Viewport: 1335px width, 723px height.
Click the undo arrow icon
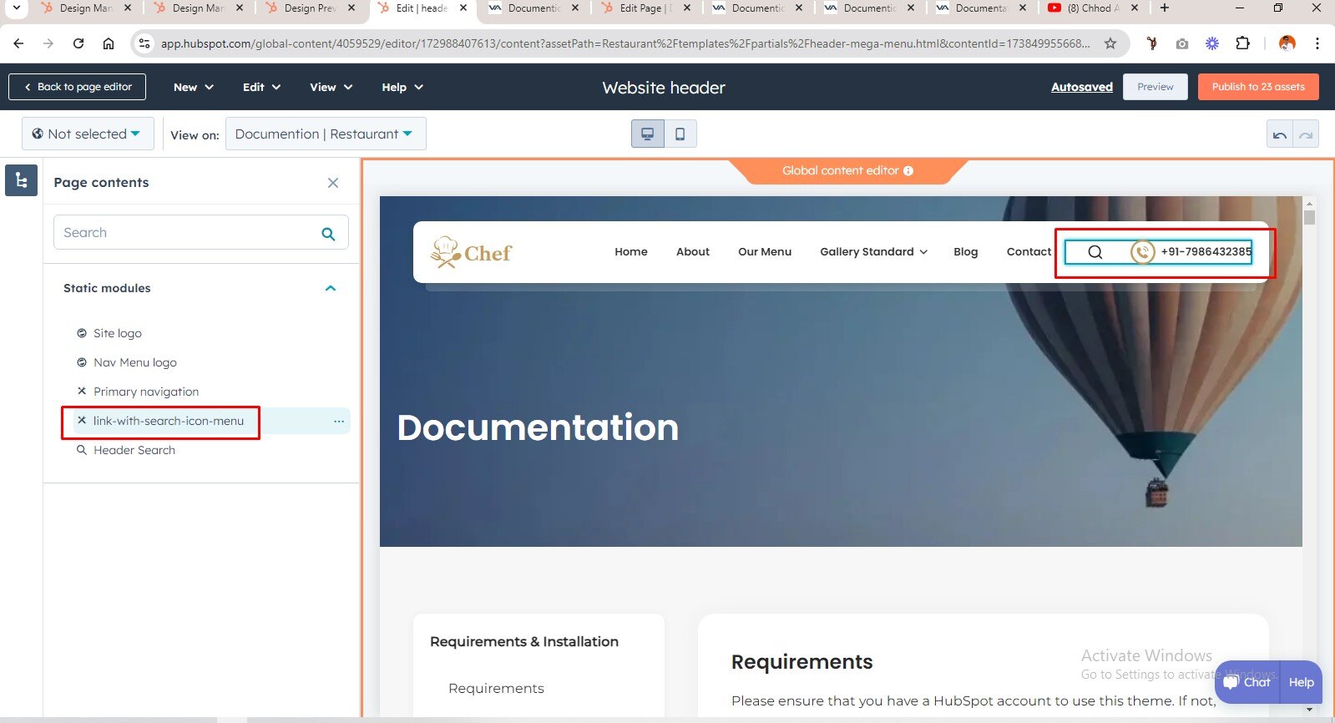coord(1280,134)
